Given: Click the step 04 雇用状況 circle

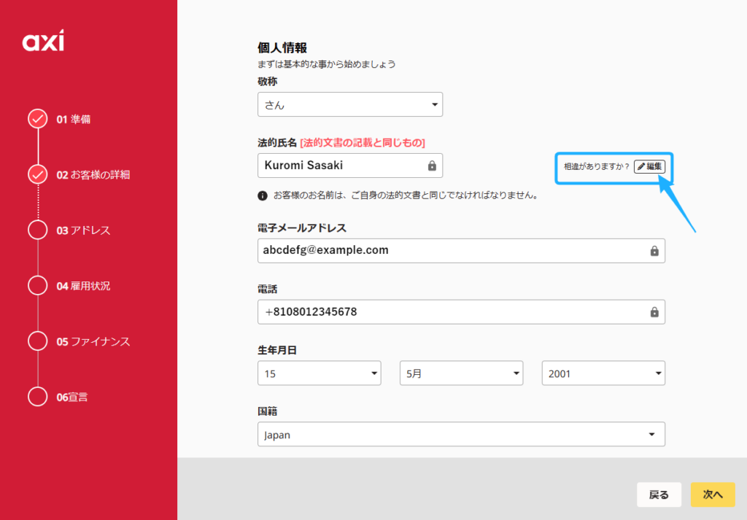Looking at the screenshot, I should click(x=37, y=285).
